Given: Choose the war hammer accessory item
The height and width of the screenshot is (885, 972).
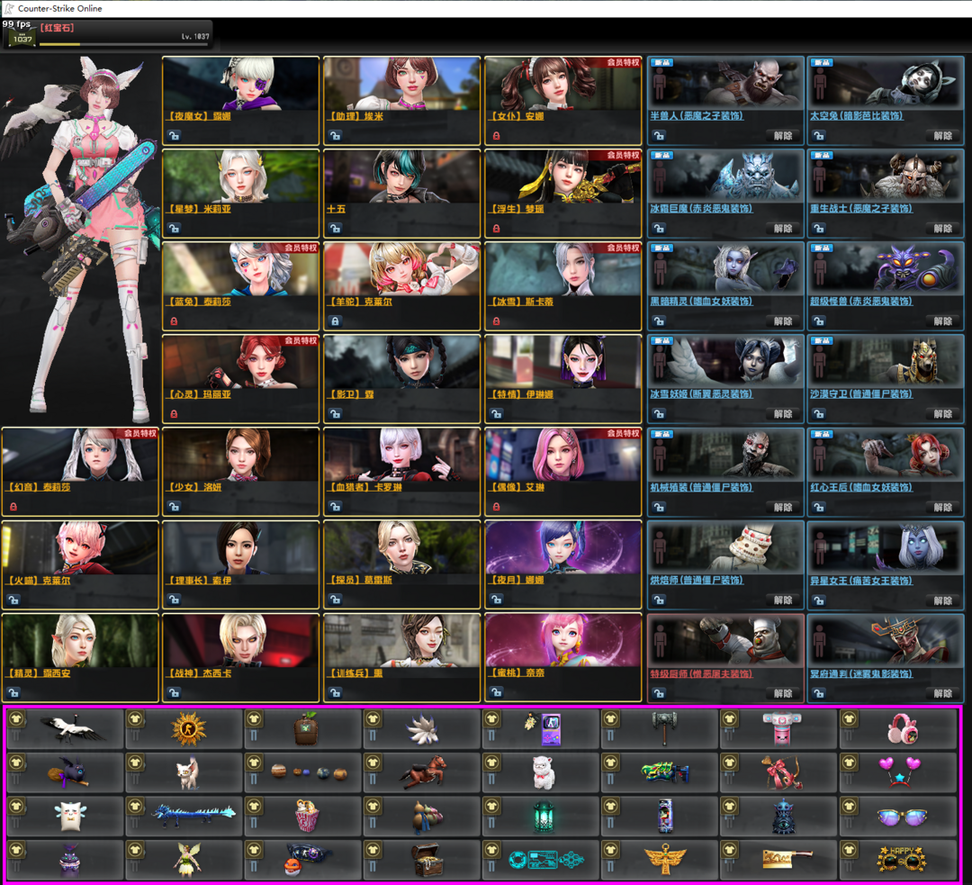Looking at the screenshot, I should (x=664, y=729).
